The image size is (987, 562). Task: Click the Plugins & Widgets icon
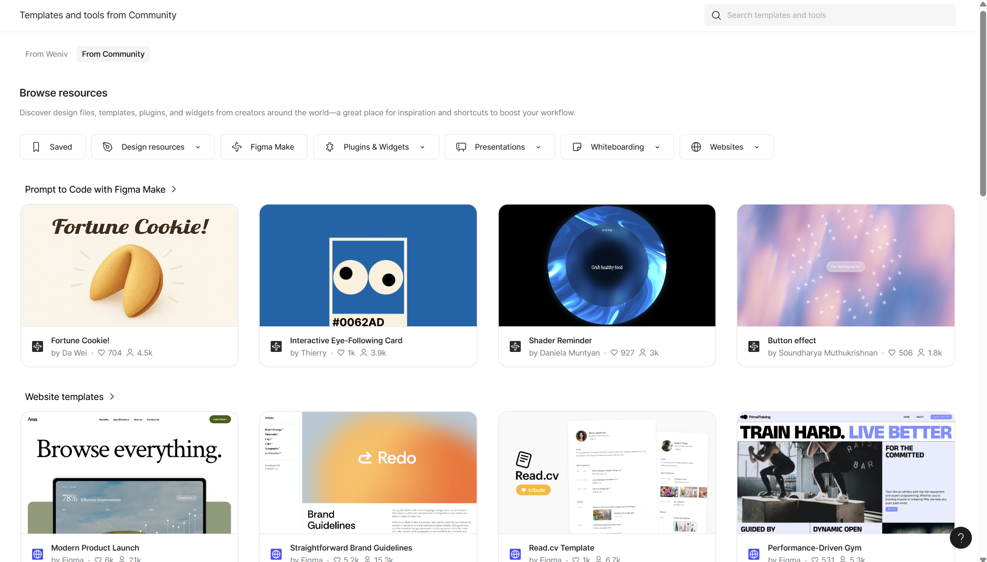click(330, 147)
